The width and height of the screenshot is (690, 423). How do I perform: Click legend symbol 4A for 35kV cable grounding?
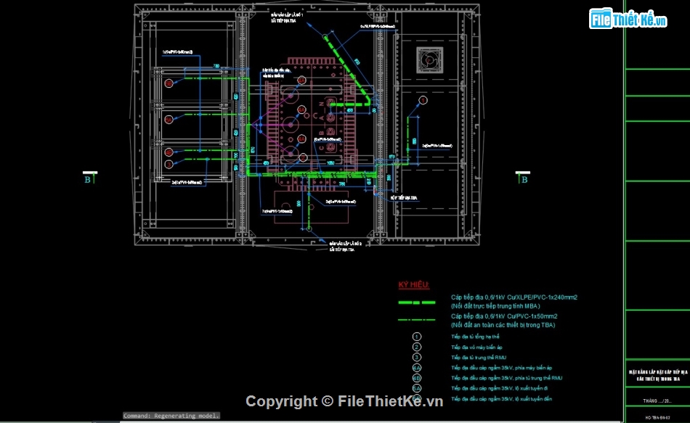[x=417, y=366]
